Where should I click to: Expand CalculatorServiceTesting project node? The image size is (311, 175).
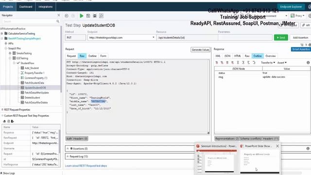click(x=2, y=34)
